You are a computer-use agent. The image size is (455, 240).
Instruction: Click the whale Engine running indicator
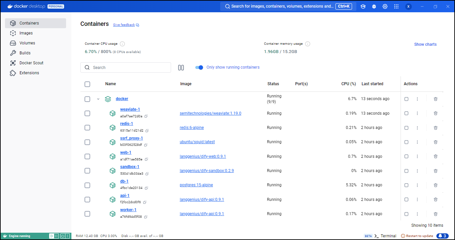pyautogui.click(x=17, y=236)
